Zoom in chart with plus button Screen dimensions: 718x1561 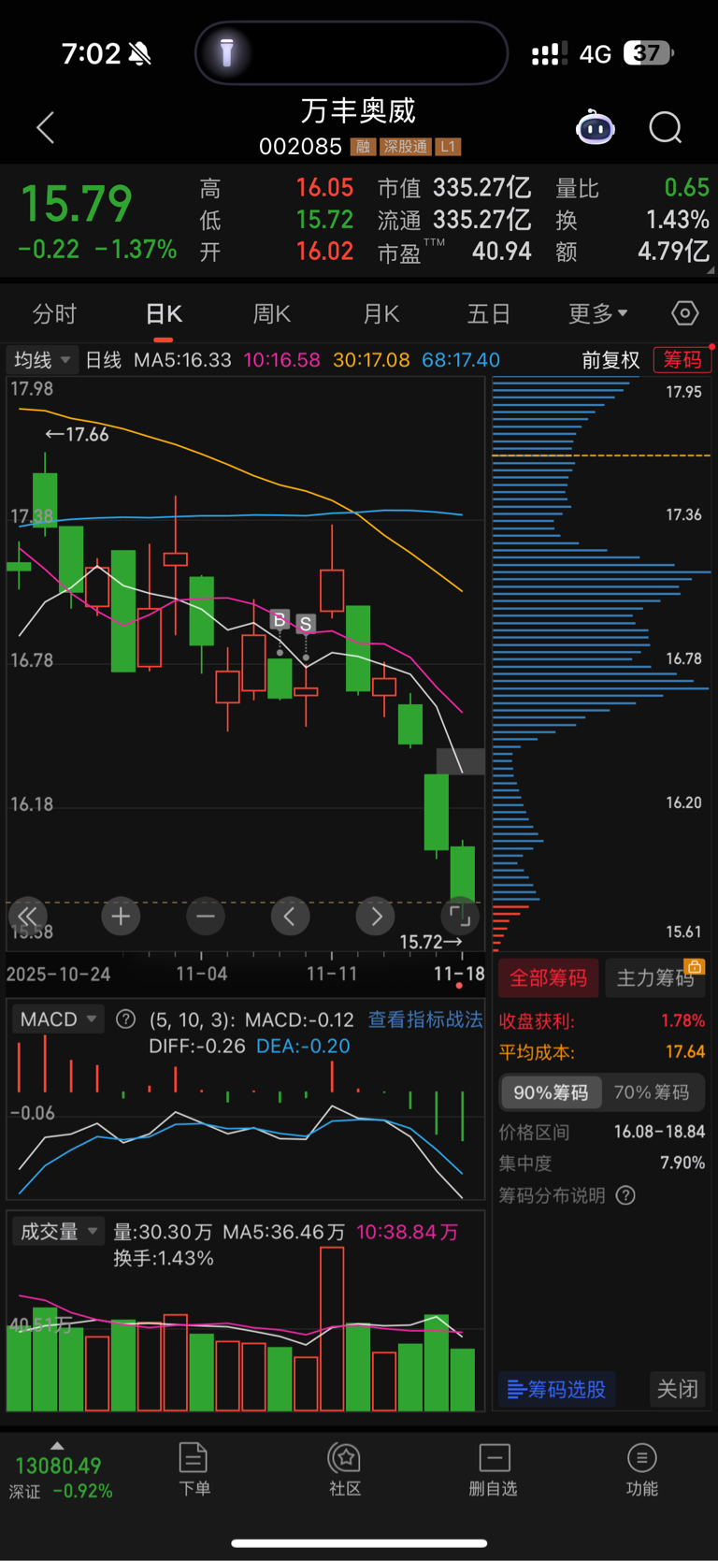pos(121,917)
